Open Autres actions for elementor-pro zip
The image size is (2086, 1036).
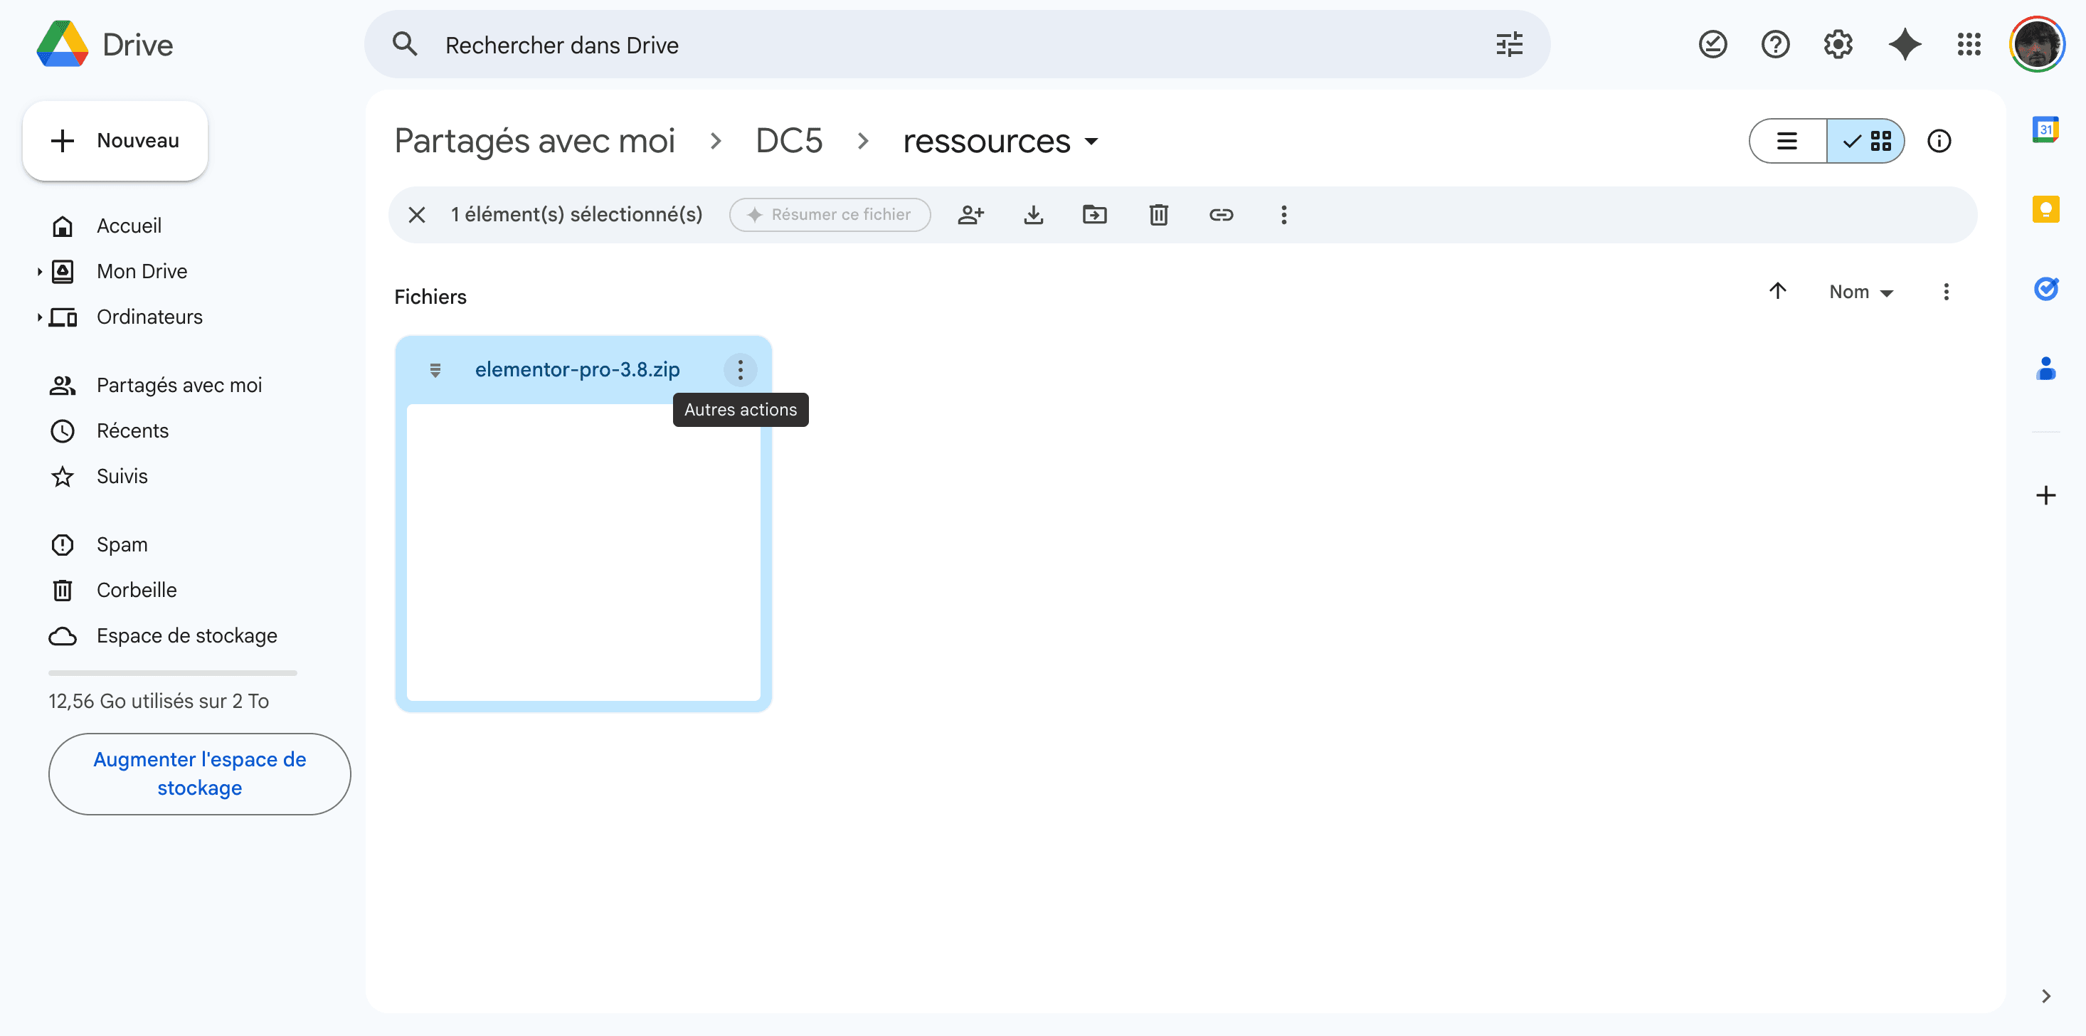739,370
